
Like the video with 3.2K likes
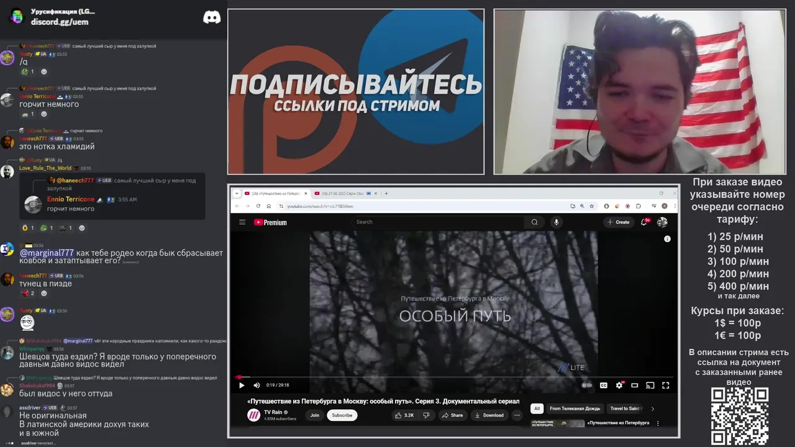(404, 415)
